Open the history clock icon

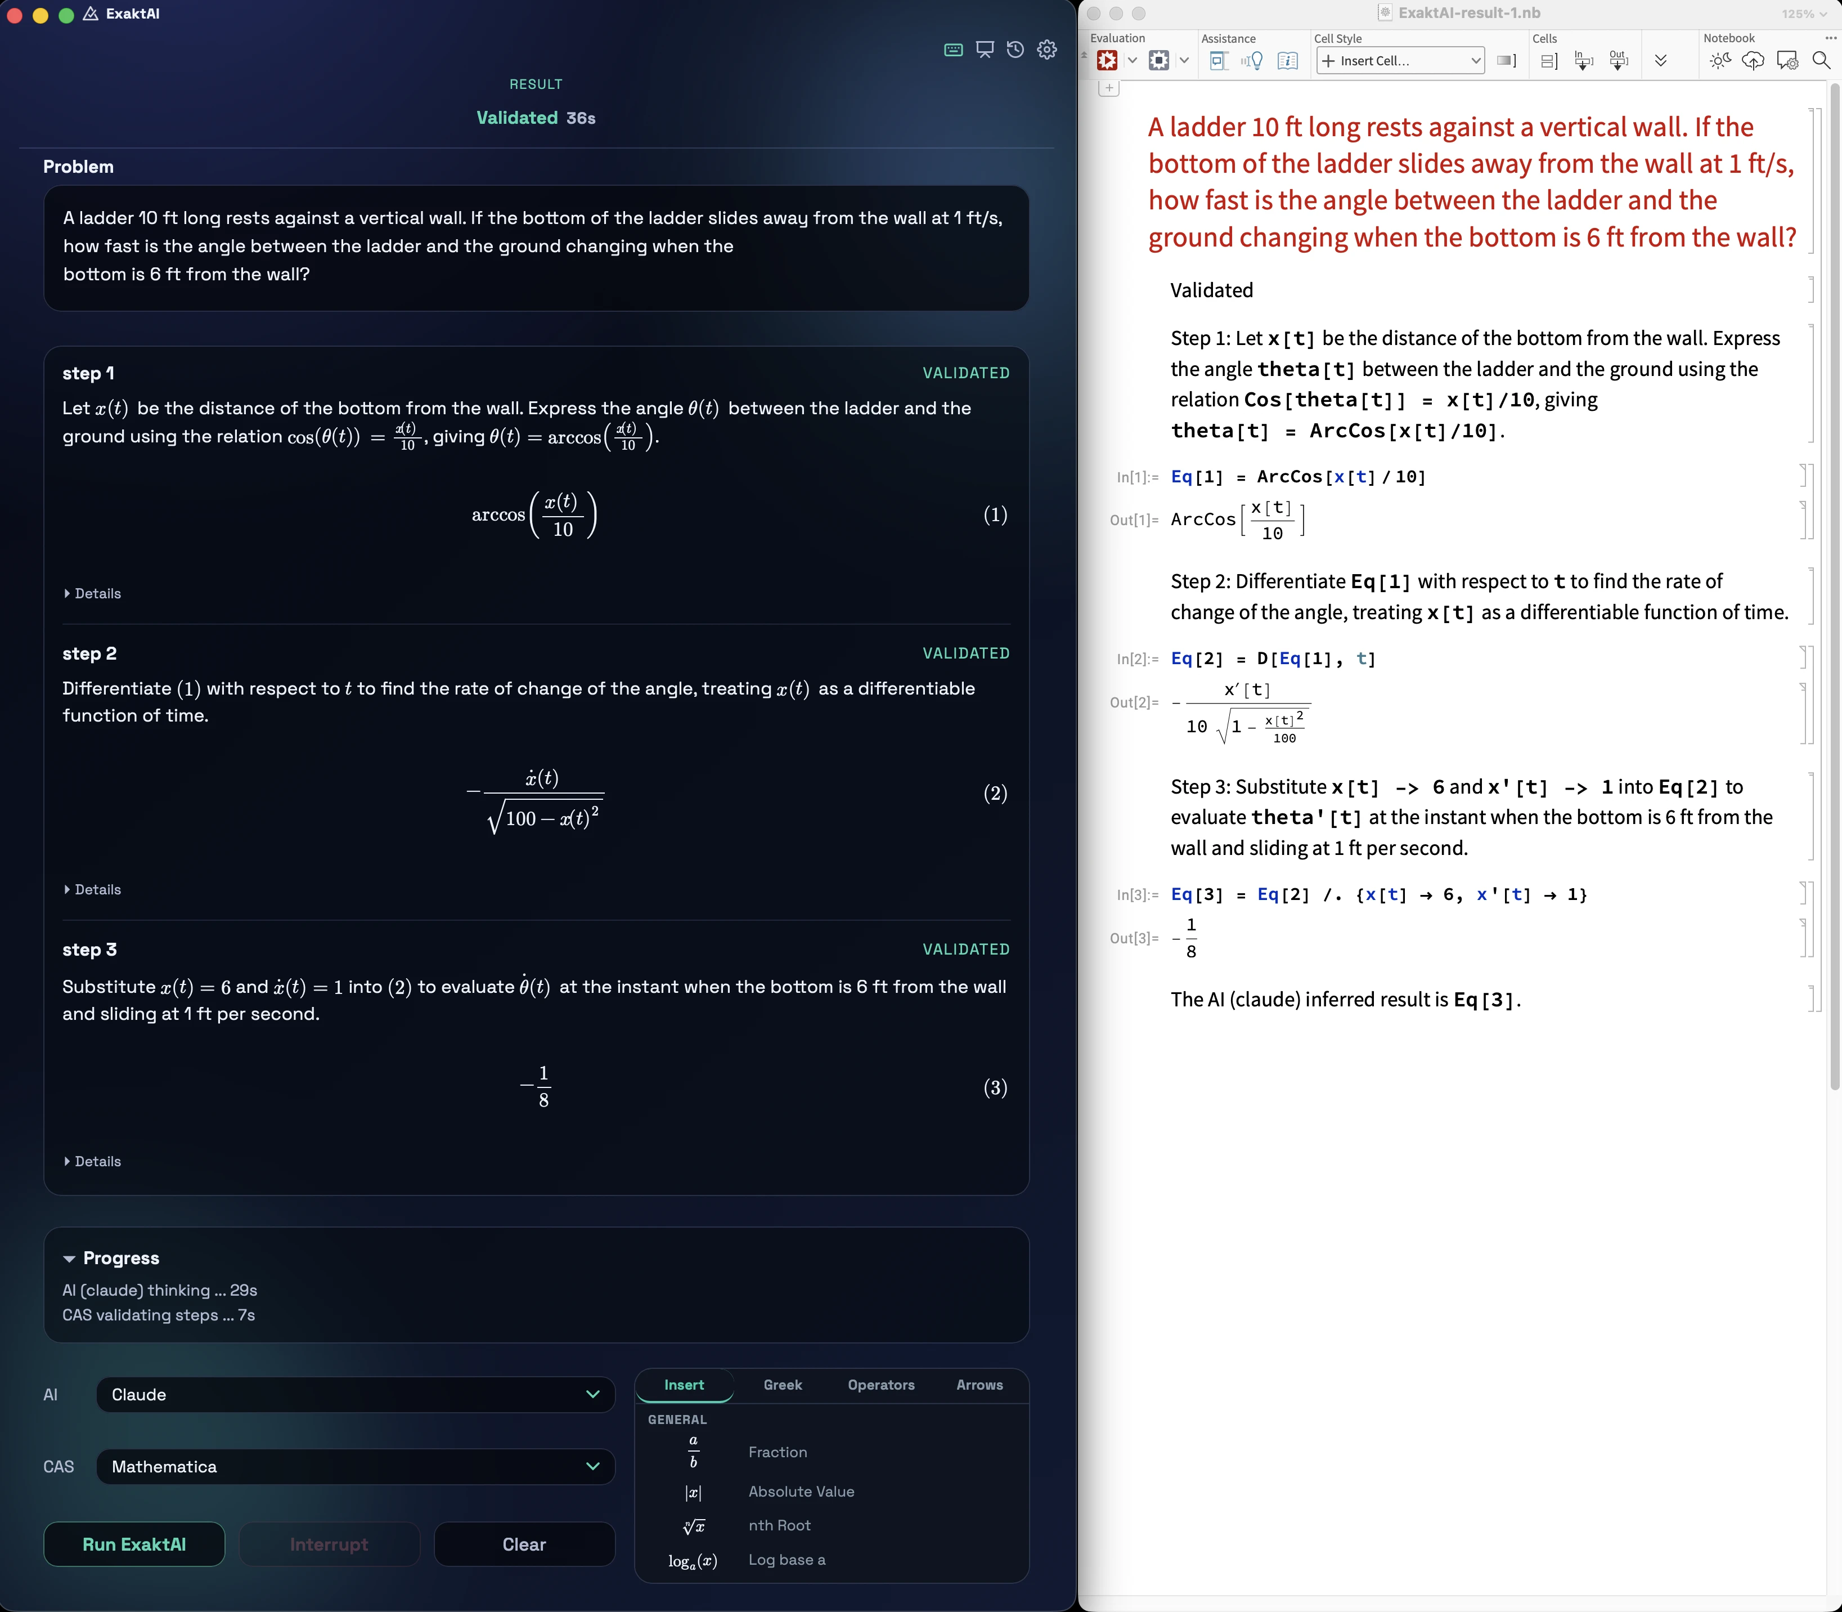1016,51
